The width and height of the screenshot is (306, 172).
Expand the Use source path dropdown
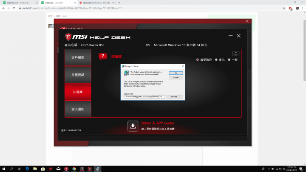[x=164, y=97]
